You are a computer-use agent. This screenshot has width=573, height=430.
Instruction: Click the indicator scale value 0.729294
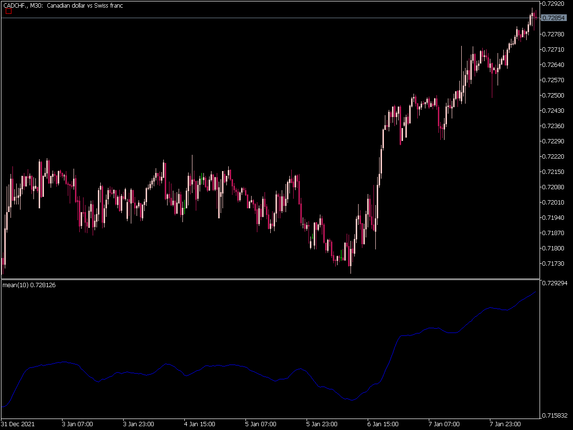pos(556,283)
